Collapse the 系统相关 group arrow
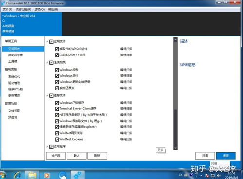 (47, 63)
